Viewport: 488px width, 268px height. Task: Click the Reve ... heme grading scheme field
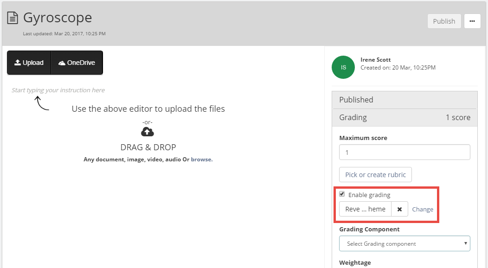click(x=365, y=209)
